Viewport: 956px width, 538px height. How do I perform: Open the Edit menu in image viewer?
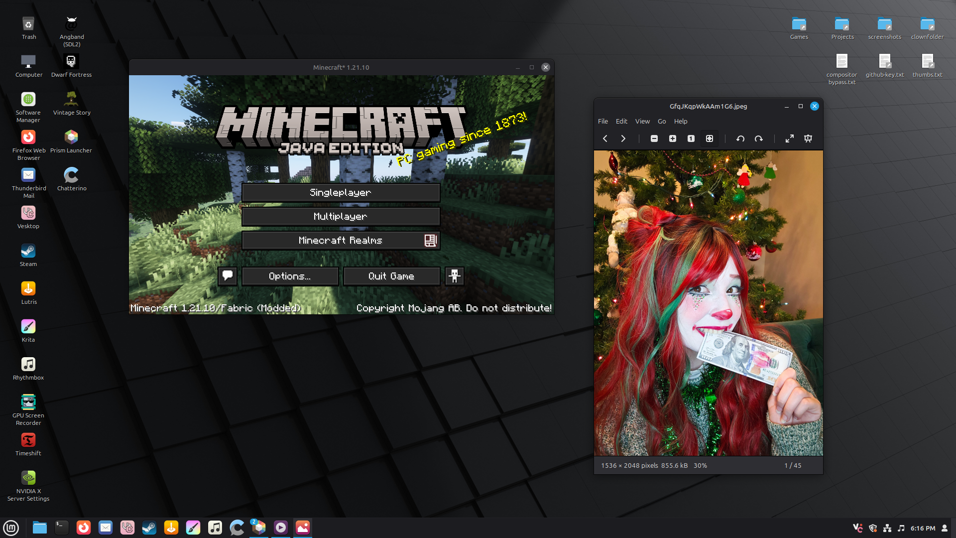pyautogui.click(x=621, y=121)
